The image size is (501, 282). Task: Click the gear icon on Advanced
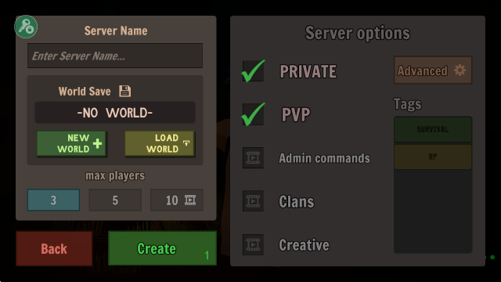click(x=460, y=70)
